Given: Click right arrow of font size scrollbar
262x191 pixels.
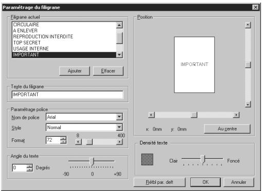Looking at the screenshot, I should pyautogui.click(x=119, y=142).
